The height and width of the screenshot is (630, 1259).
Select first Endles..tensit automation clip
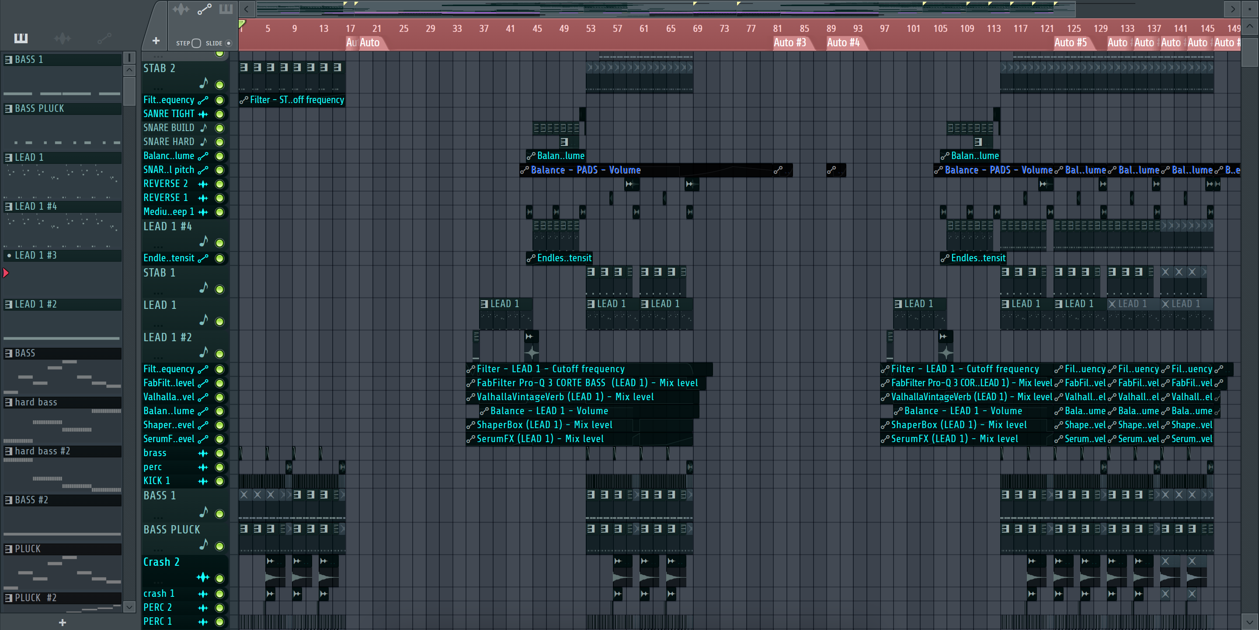(559, 258)
